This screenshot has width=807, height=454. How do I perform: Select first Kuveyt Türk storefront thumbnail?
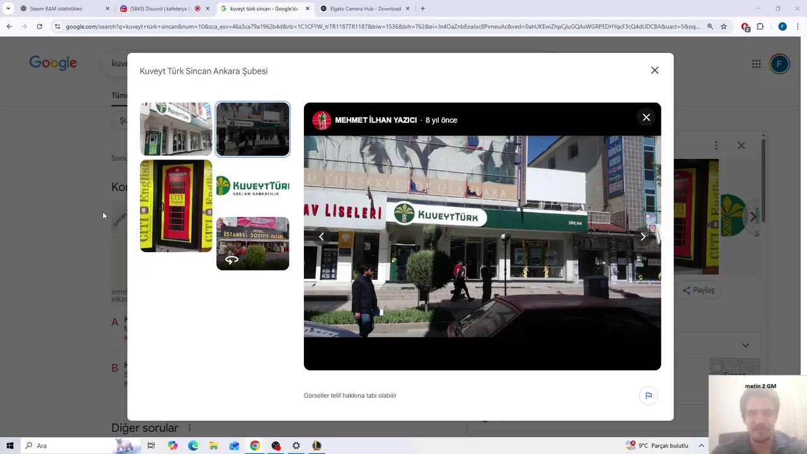[x=176, y=129]
